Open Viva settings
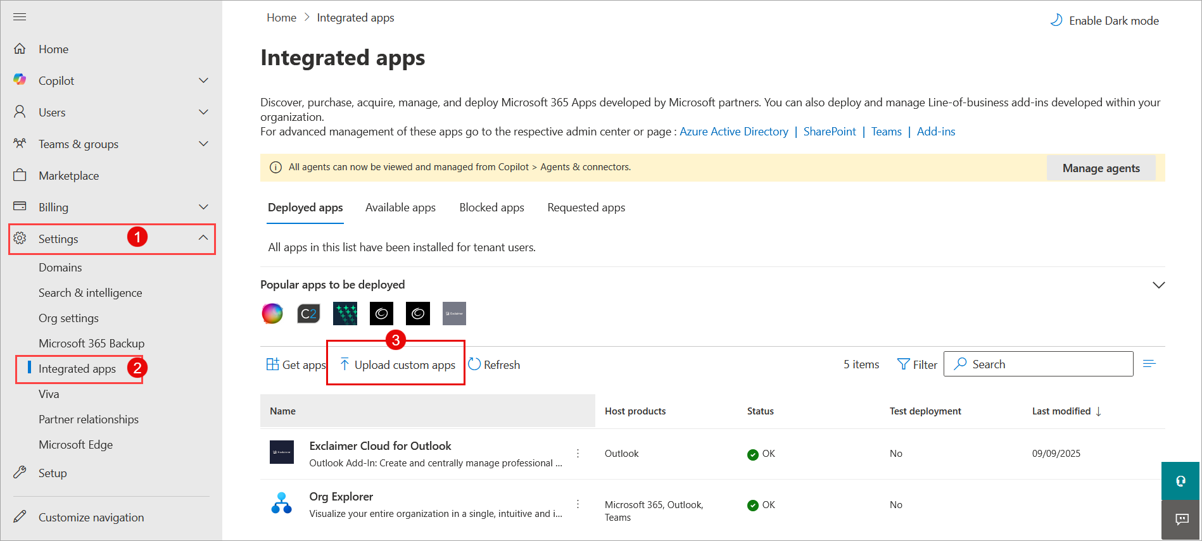The width and height of the screenshot is (1202, 541). click(x=49, y=394)
